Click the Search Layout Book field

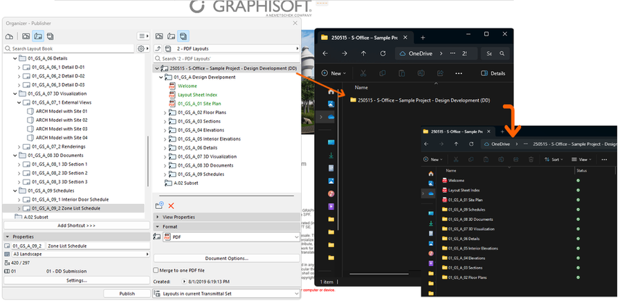(x=69, y=49)
